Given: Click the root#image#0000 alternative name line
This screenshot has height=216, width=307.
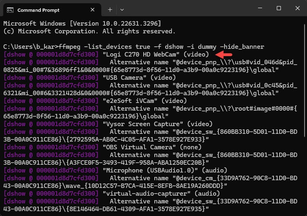Looking at the screenshot, I should tap(150, 109).
